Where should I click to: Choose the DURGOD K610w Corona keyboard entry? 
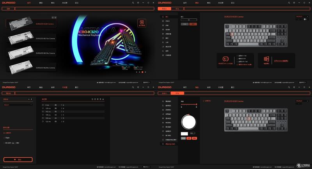[x=32, y=53]
